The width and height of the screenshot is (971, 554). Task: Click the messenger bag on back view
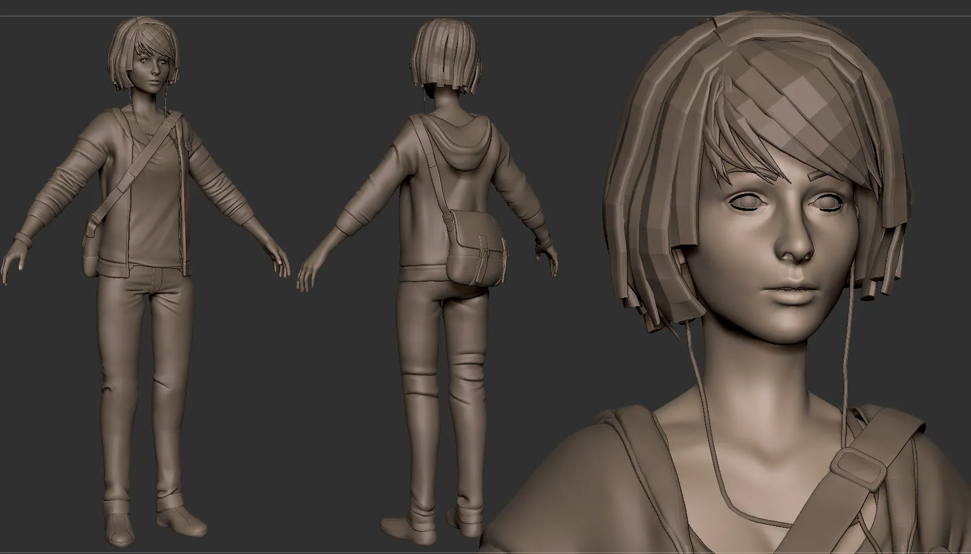click(x=476, y=247)
